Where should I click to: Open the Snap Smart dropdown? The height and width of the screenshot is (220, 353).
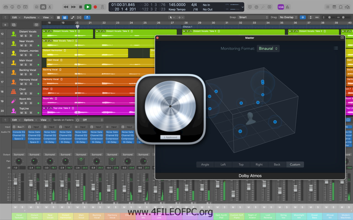(x=253, y=17)
